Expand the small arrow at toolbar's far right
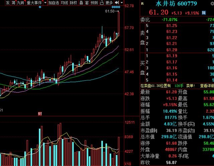This screenshot has height=166, width=214. [x=121, y=3]
